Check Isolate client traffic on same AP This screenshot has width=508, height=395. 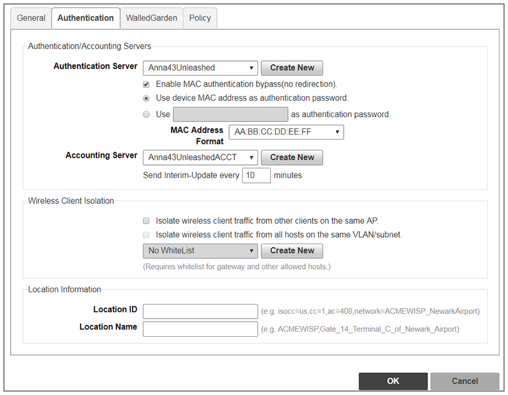pos(146,221)
